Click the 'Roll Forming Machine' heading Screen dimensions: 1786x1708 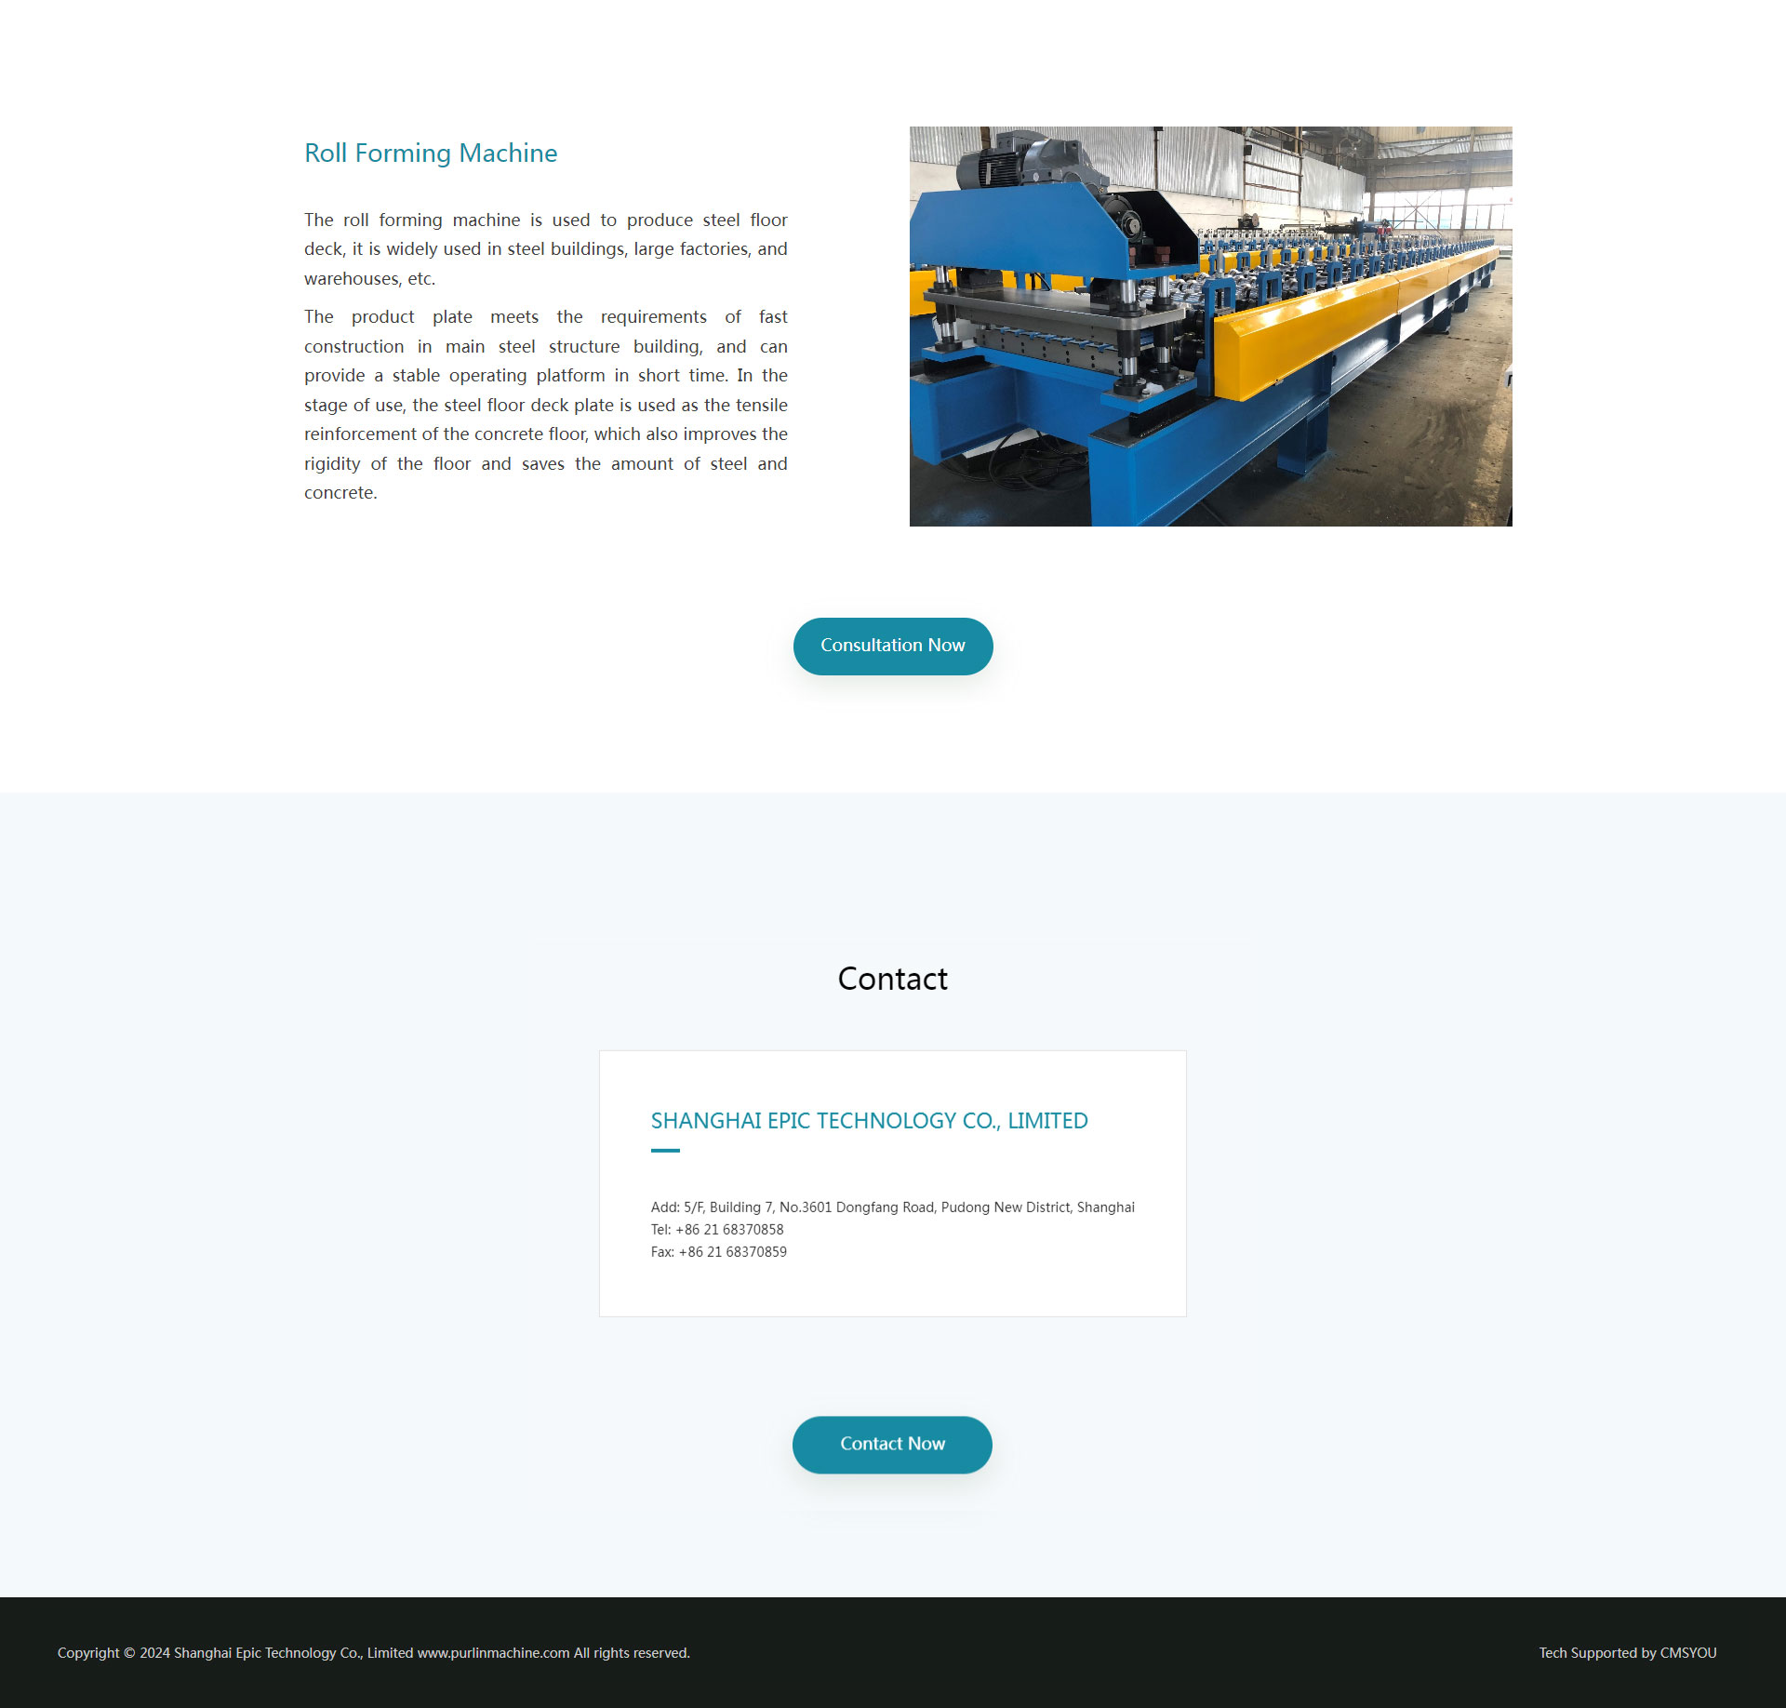click(x=431, y=153)
